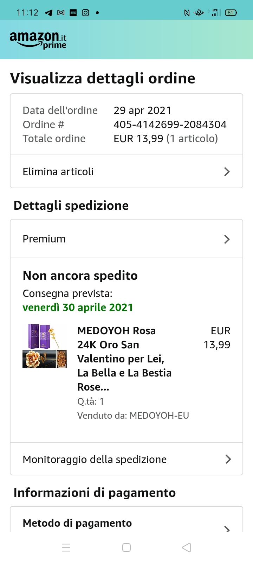Image resolution: width=253 pixels, height=563 pixels.
Task: Open the recent apps menu button
Action: pyautogui.click(x=66, y=548)
